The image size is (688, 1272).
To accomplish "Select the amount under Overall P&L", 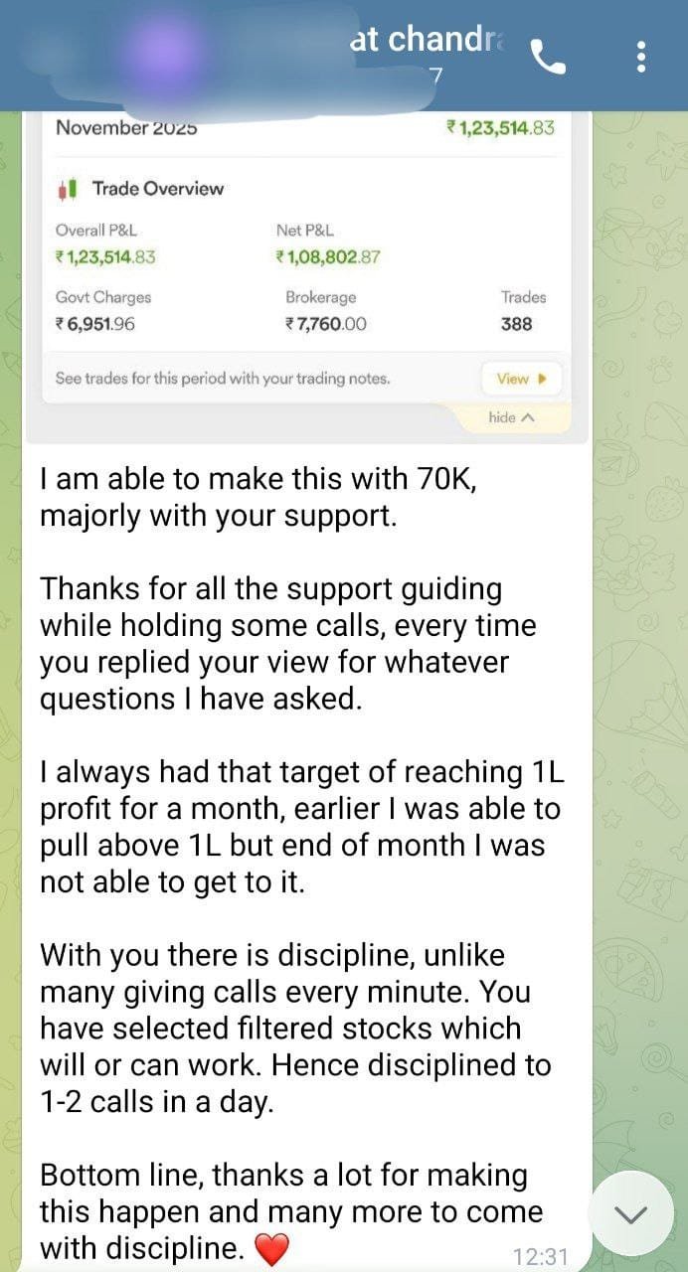I will pos(105,257).
